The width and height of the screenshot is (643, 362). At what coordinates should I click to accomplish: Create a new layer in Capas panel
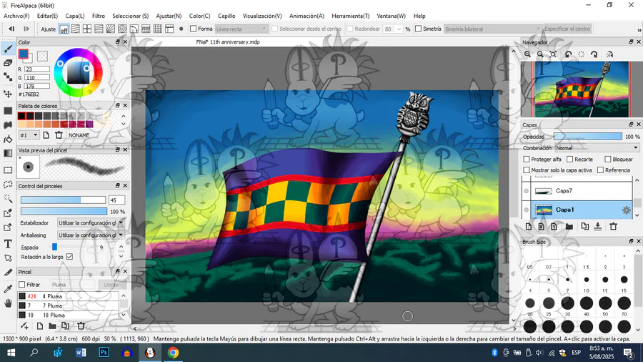coord(529,227)
